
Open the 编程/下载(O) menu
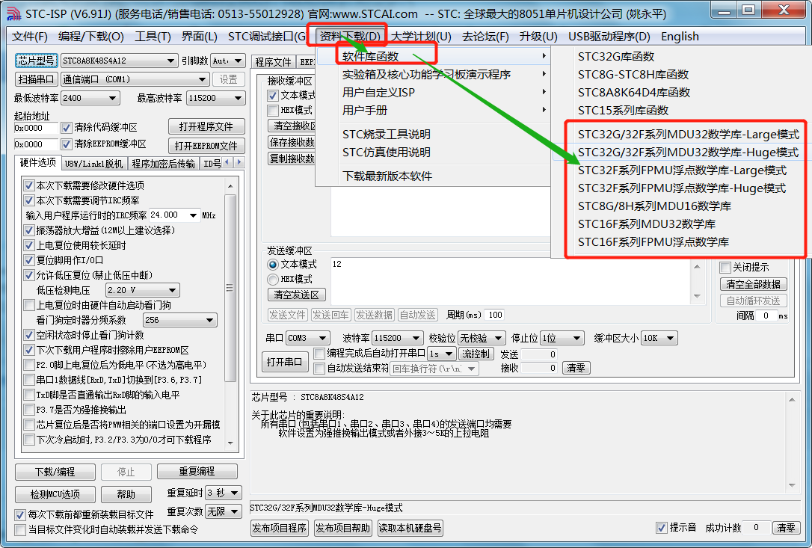[90, 36]
